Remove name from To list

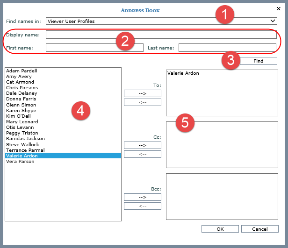pos(143,102)
